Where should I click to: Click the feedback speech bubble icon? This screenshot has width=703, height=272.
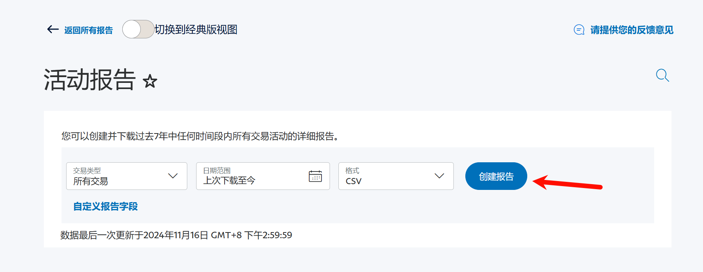tap(579, 30)
